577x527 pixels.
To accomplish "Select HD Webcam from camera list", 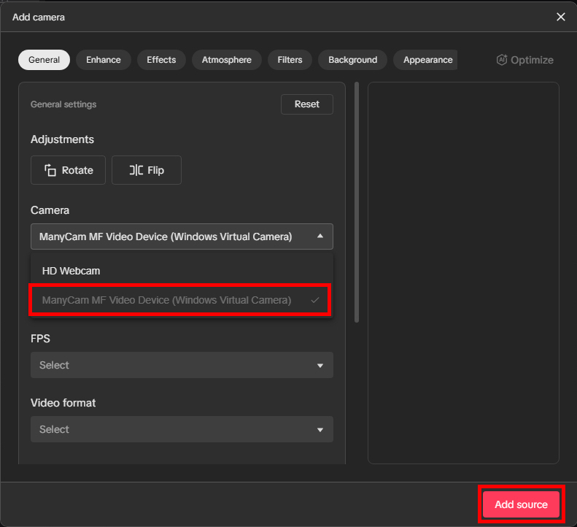I will click(x=71, y=271).
